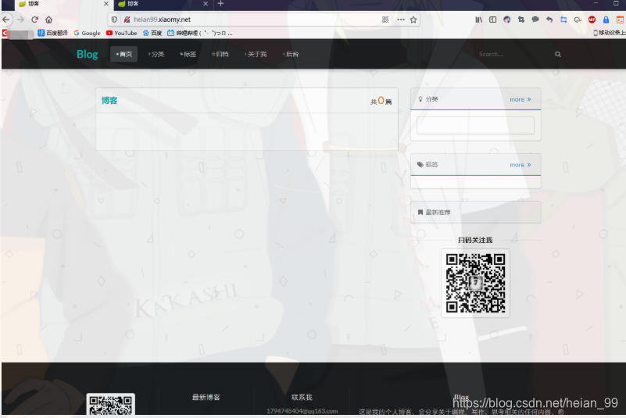626x418 pixels.
Task: Open the 百度翻译 bookmark
Action: tap(52, 33)
